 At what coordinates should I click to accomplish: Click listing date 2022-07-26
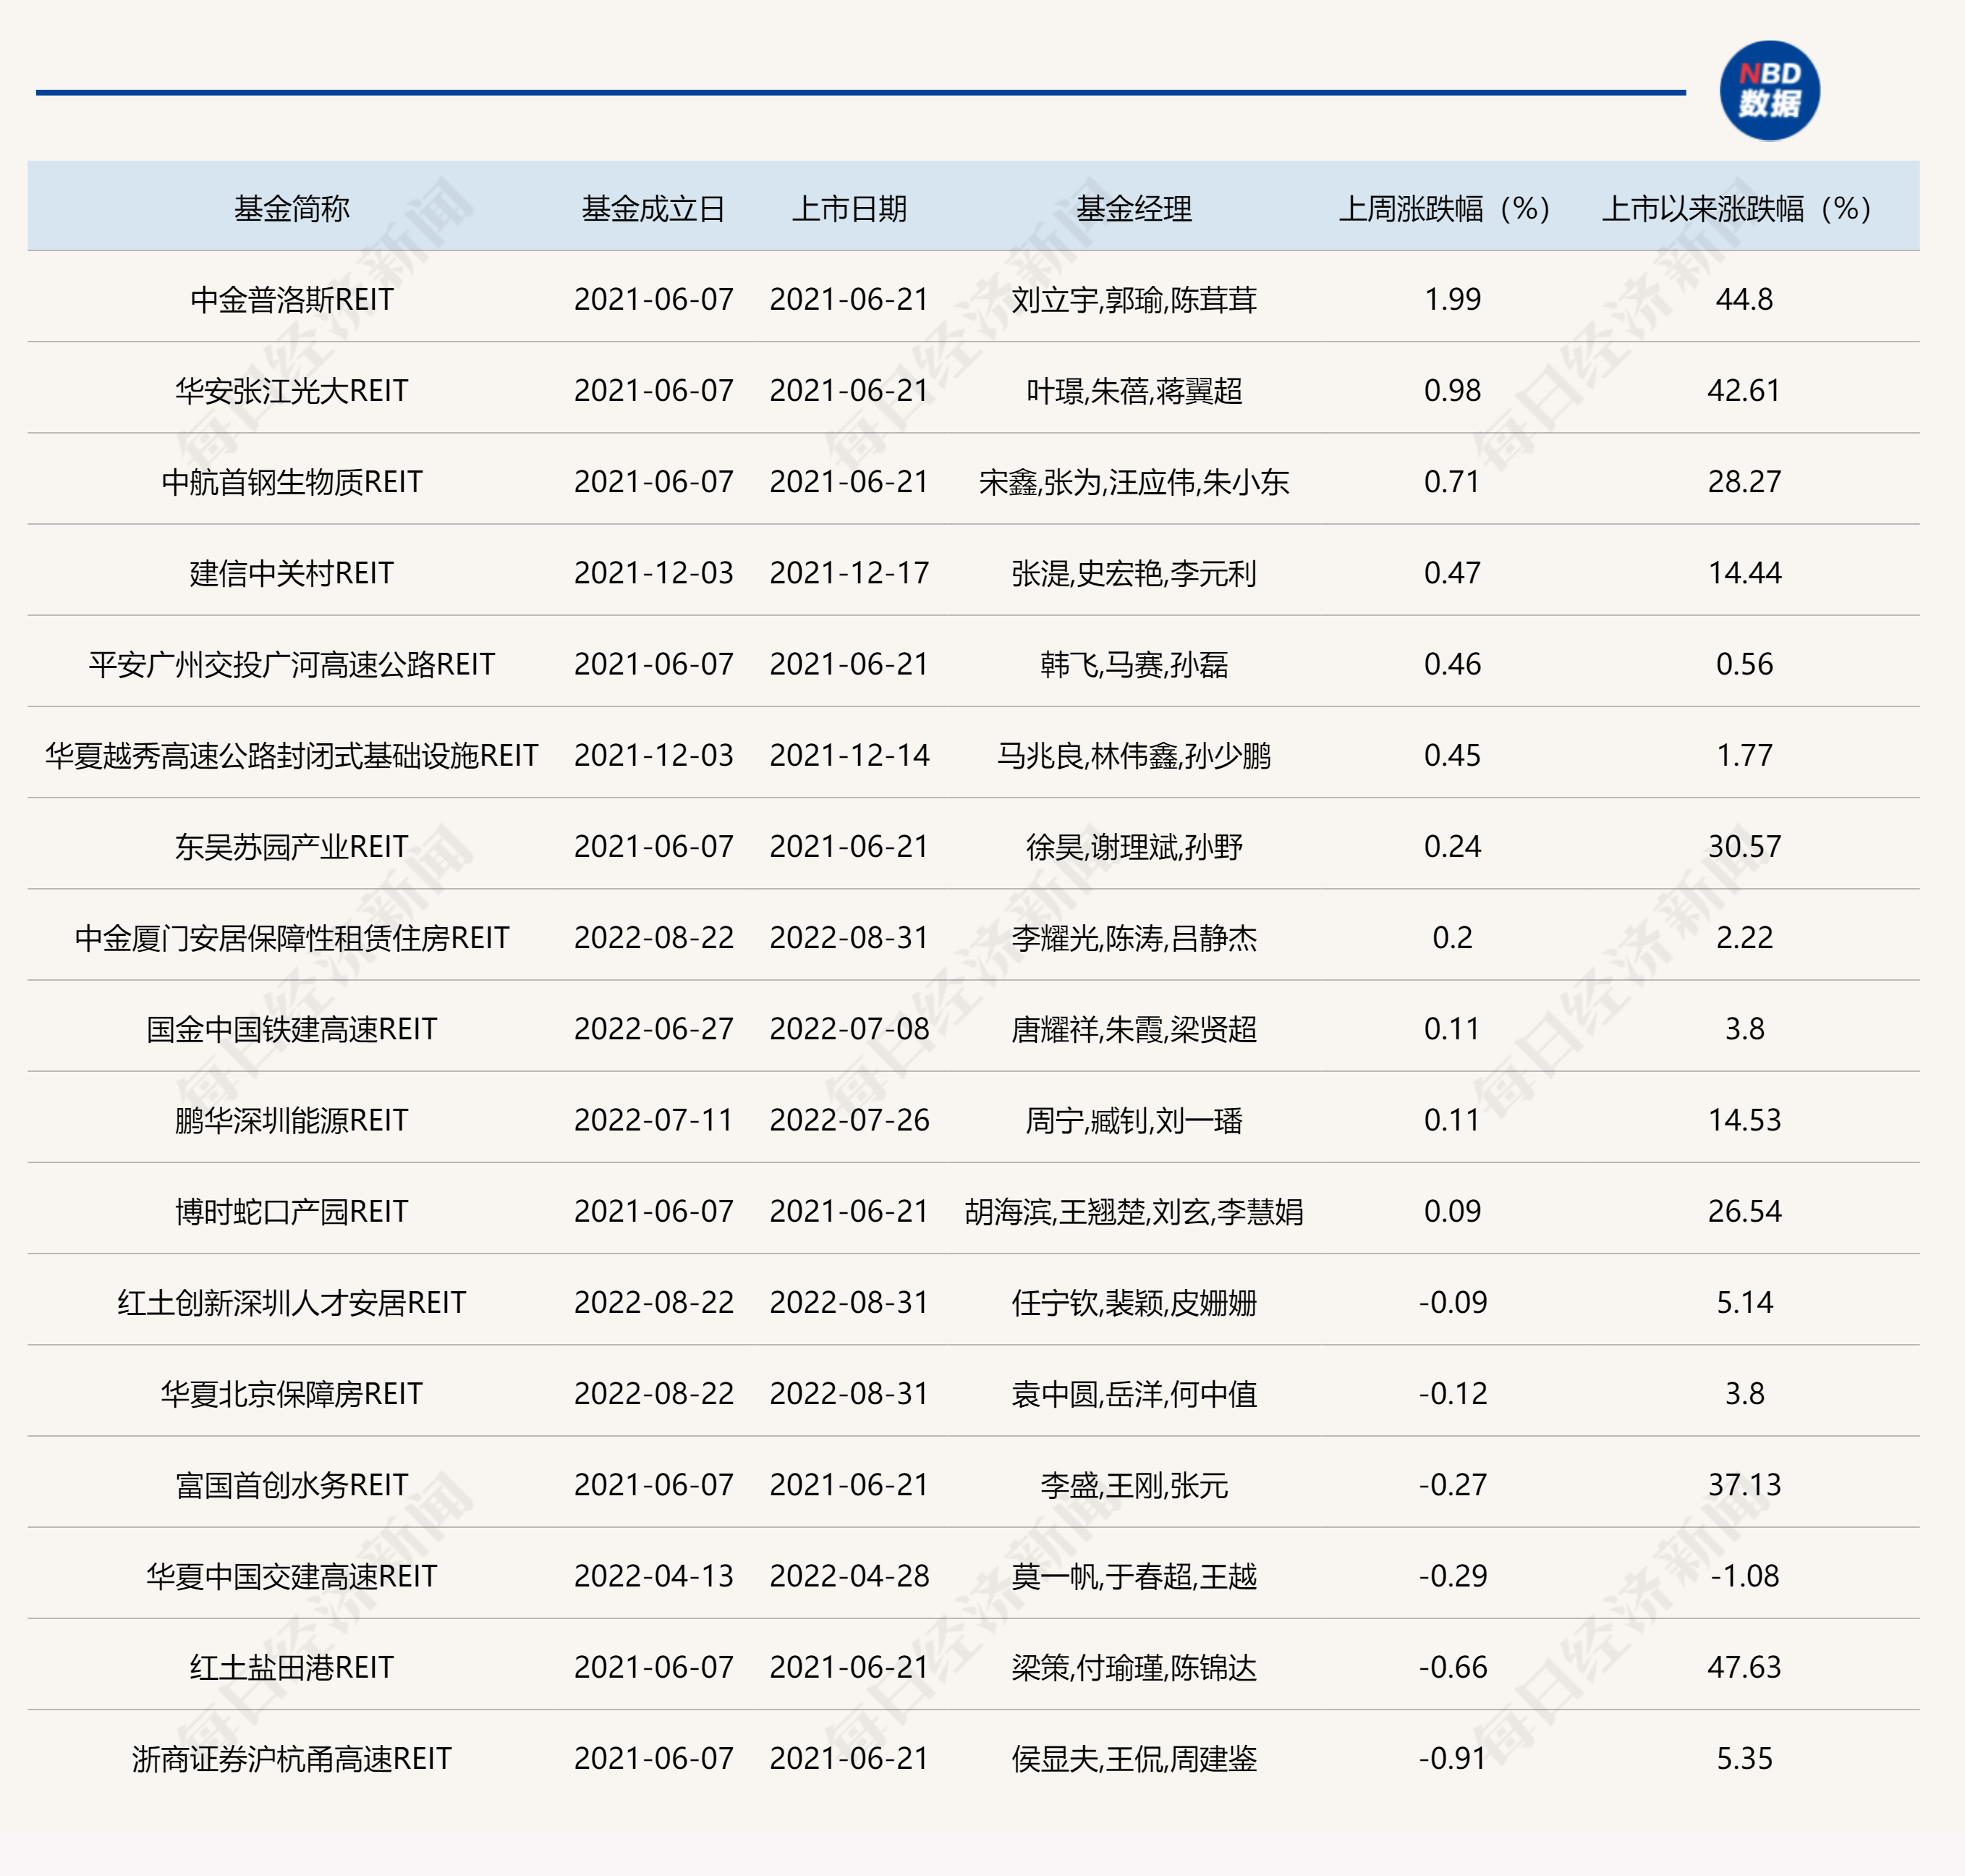tap(849, 1120)
